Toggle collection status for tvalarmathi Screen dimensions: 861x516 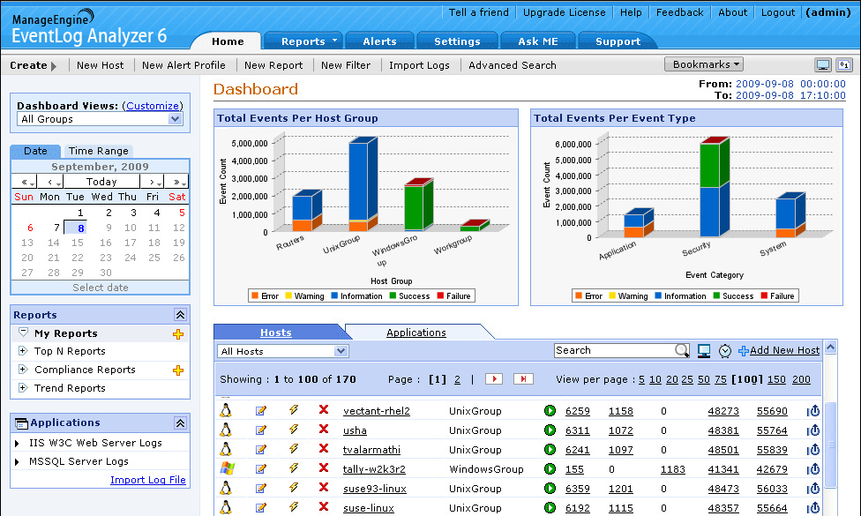pyautogui.click(x=550, y=450)
